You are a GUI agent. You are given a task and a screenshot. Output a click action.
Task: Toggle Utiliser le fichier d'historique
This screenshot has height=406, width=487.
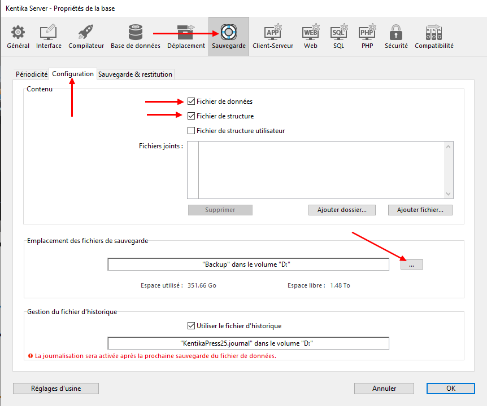tap(191, 326)
